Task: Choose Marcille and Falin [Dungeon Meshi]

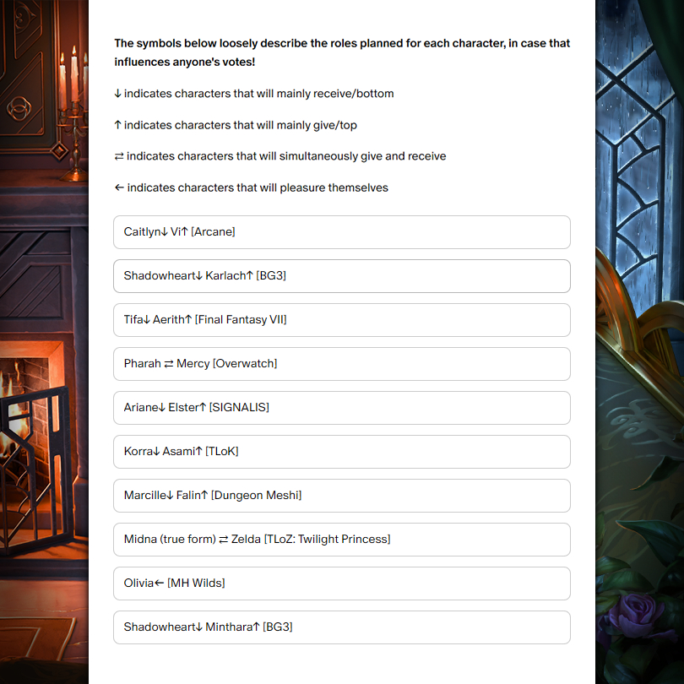Action: [341, 496]
